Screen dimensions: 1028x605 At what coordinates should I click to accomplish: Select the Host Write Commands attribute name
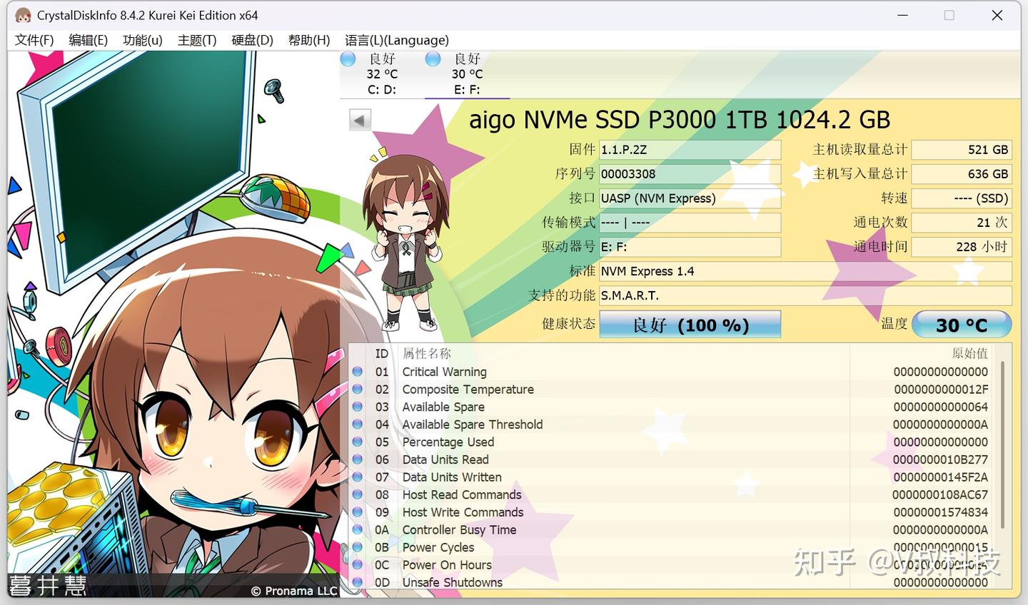[x=463, y=512]
